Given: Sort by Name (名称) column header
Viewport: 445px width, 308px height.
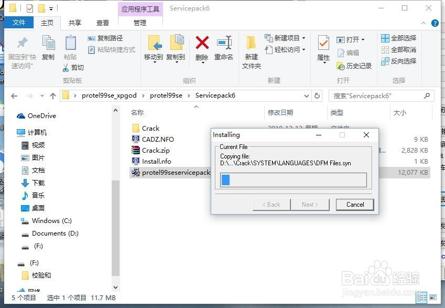Looking at the screenshot, I should [137, 113].
